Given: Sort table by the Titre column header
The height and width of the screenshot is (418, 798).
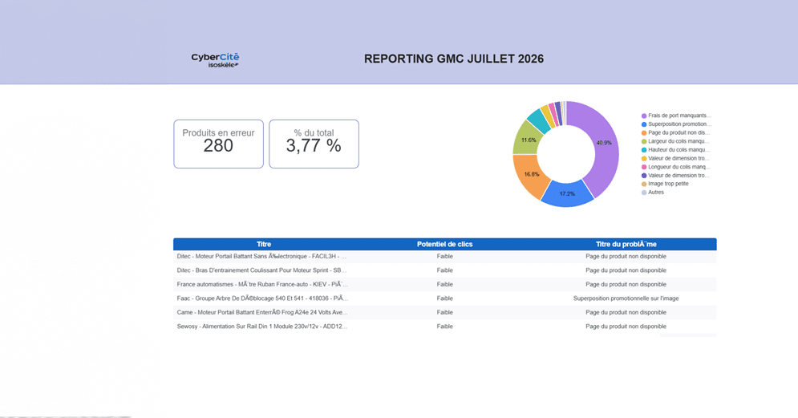Looking at the screenshot, I should point(264,245).
